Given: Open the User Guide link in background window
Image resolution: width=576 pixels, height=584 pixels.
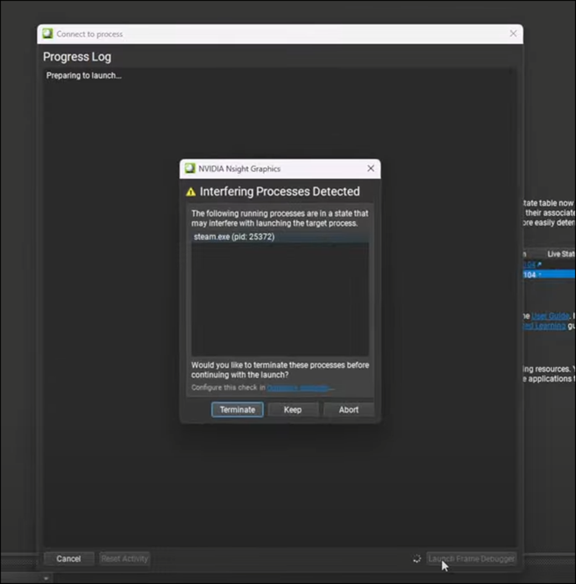Looking at the screenshot, I should click(x=551, y=316).
